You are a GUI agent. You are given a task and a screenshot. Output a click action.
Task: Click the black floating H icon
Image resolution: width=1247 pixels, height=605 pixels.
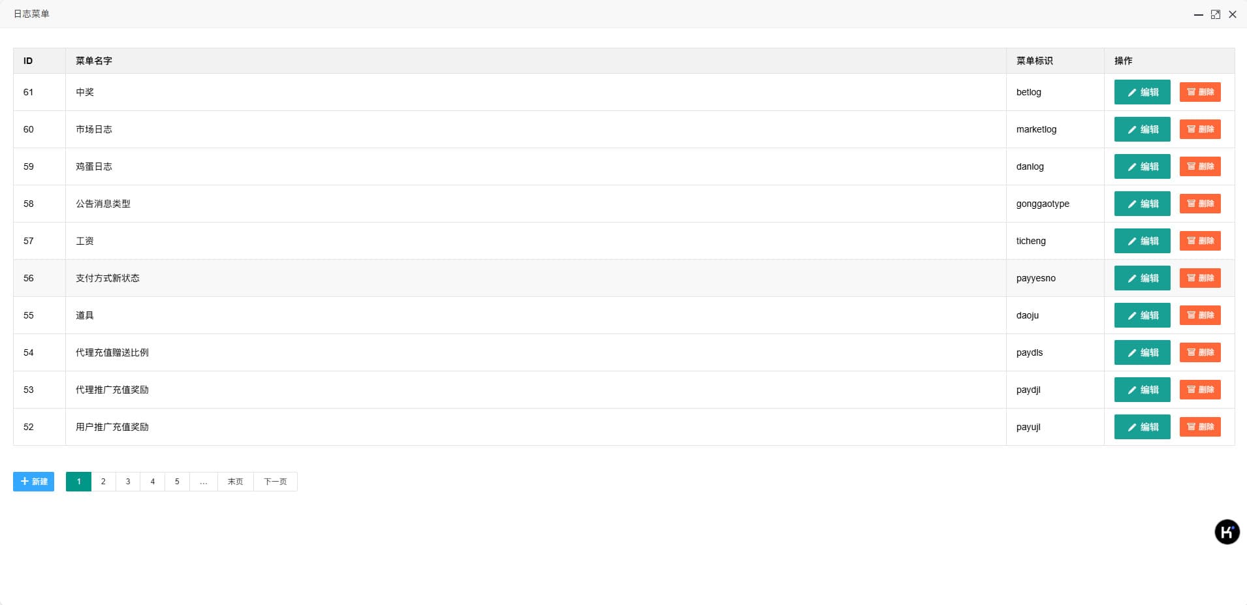[x=1227, y=532]
